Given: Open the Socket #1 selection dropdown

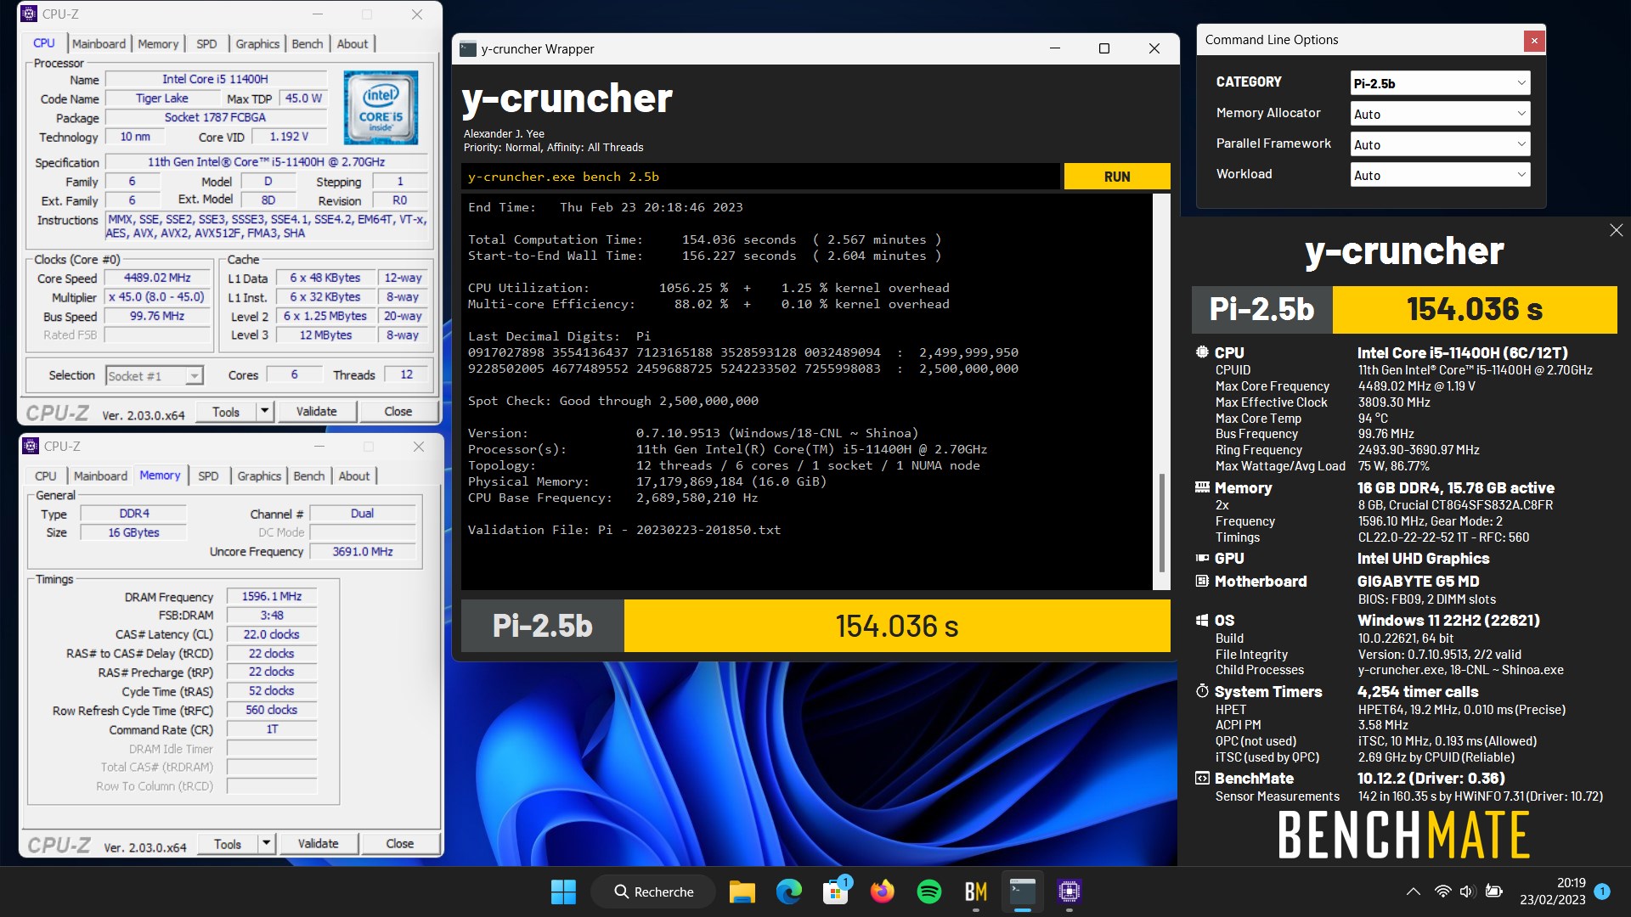Looking at the screenshot, I should (x=154, y=376).
